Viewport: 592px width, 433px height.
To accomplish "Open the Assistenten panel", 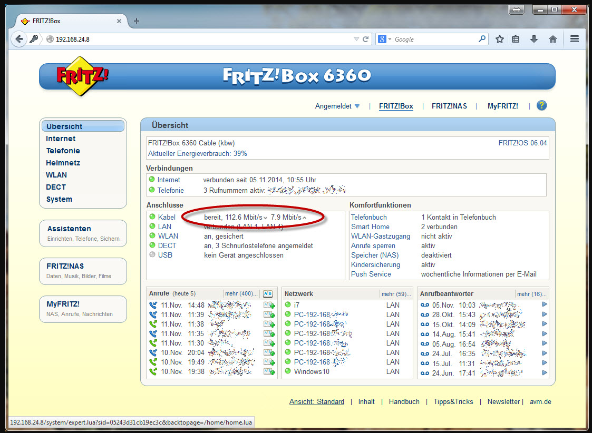I will (x=83, y=233).
